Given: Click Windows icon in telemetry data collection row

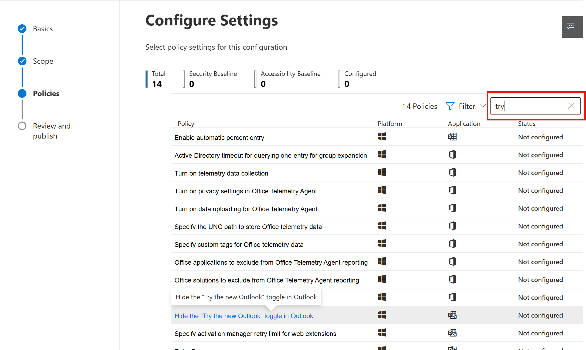Looking at the screenshot, I should click(382, 172).
